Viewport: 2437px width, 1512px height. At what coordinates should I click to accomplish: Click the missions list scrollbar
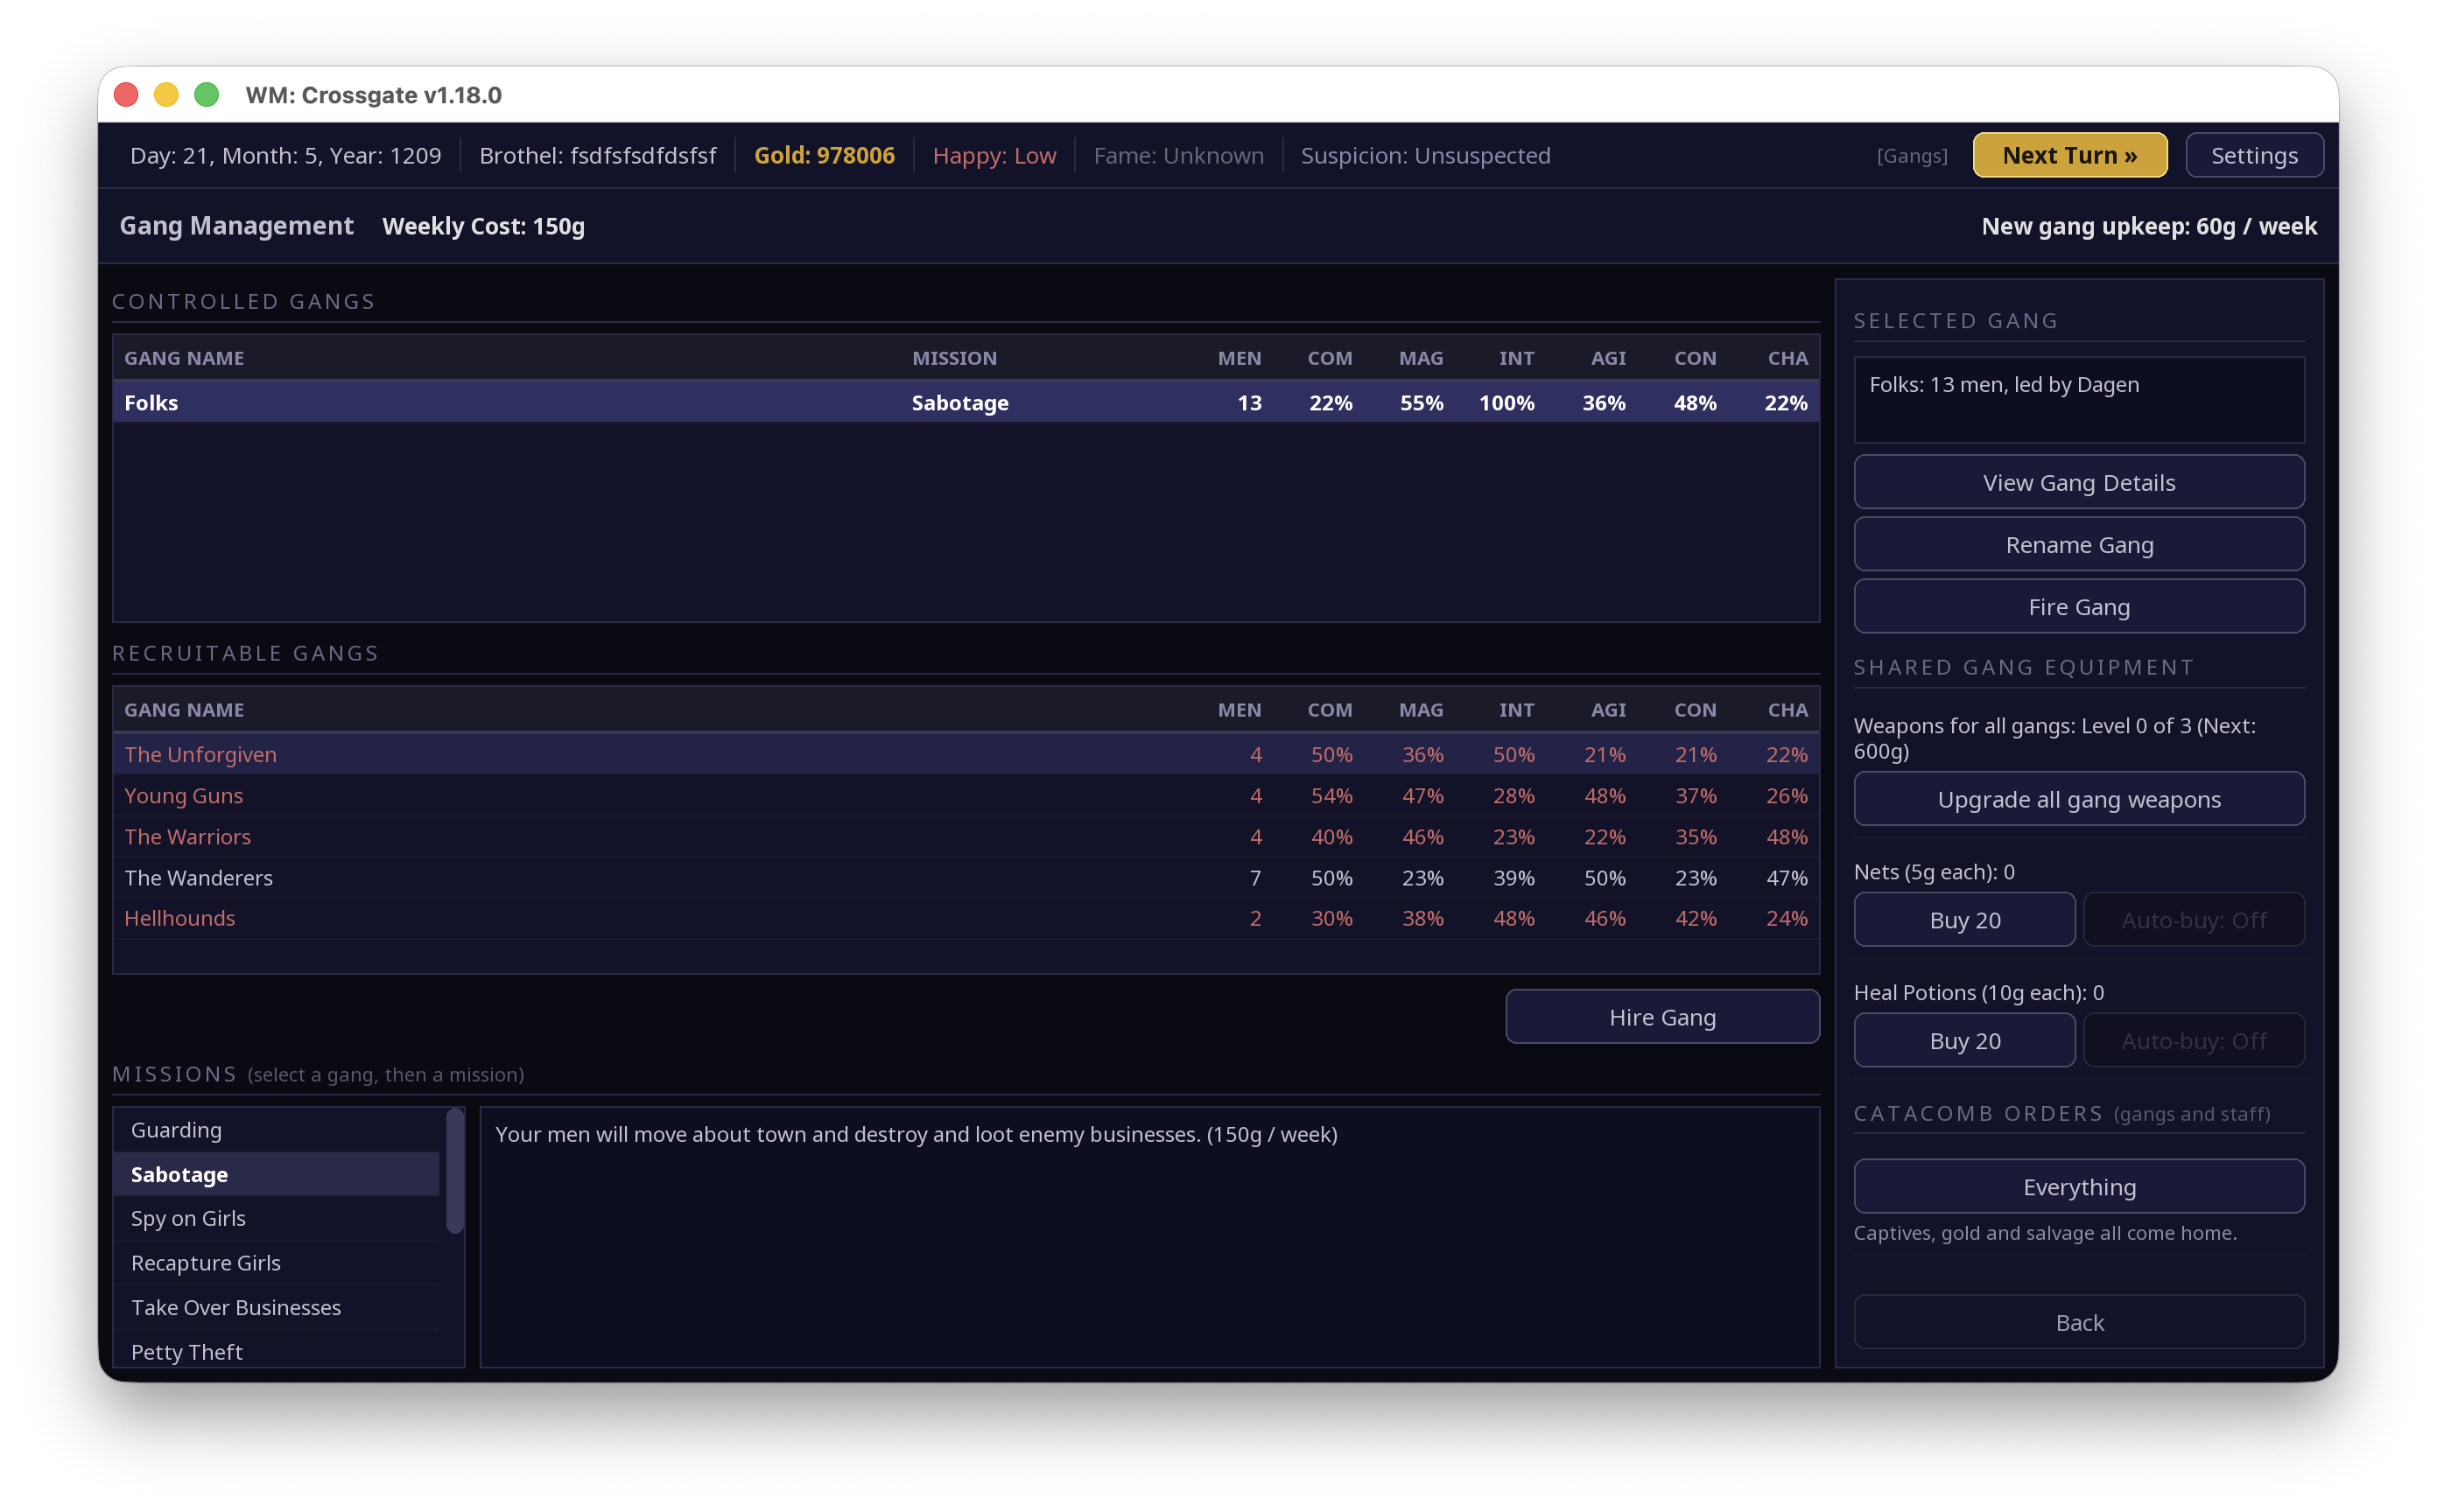[455, 1170]
